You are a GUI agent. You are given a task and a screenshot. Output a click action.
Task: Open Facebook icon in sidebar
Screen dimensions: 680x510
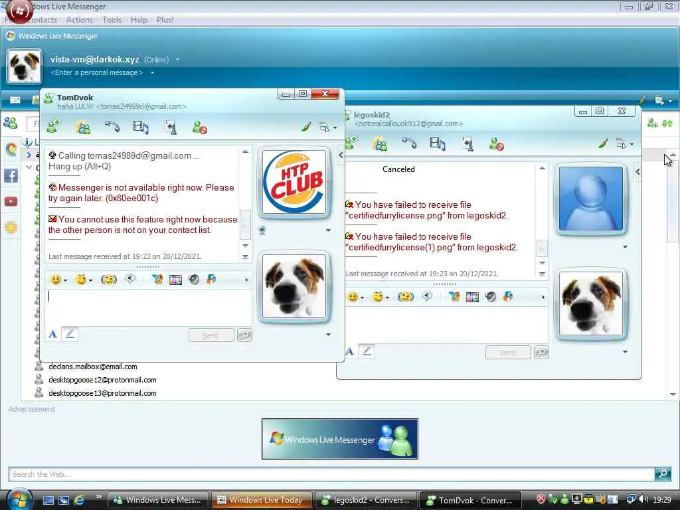[11, 175]
